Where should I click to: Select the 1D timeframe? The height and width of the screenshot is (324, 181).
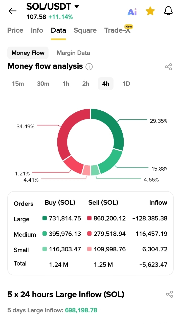(126, 84)
